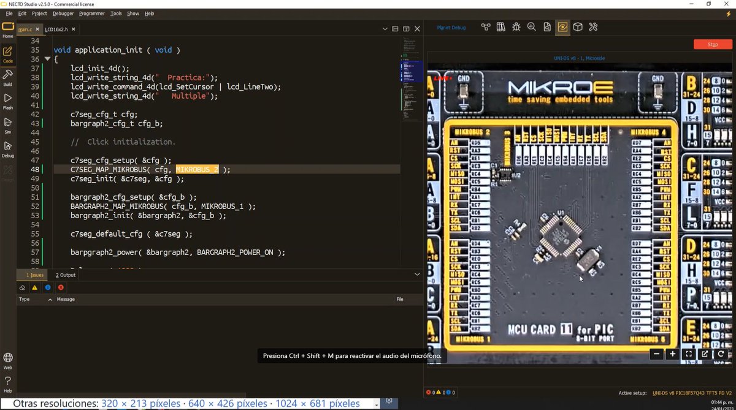
Task: Close the editor tab with the X icon
Action: click(x=417, y=29)
